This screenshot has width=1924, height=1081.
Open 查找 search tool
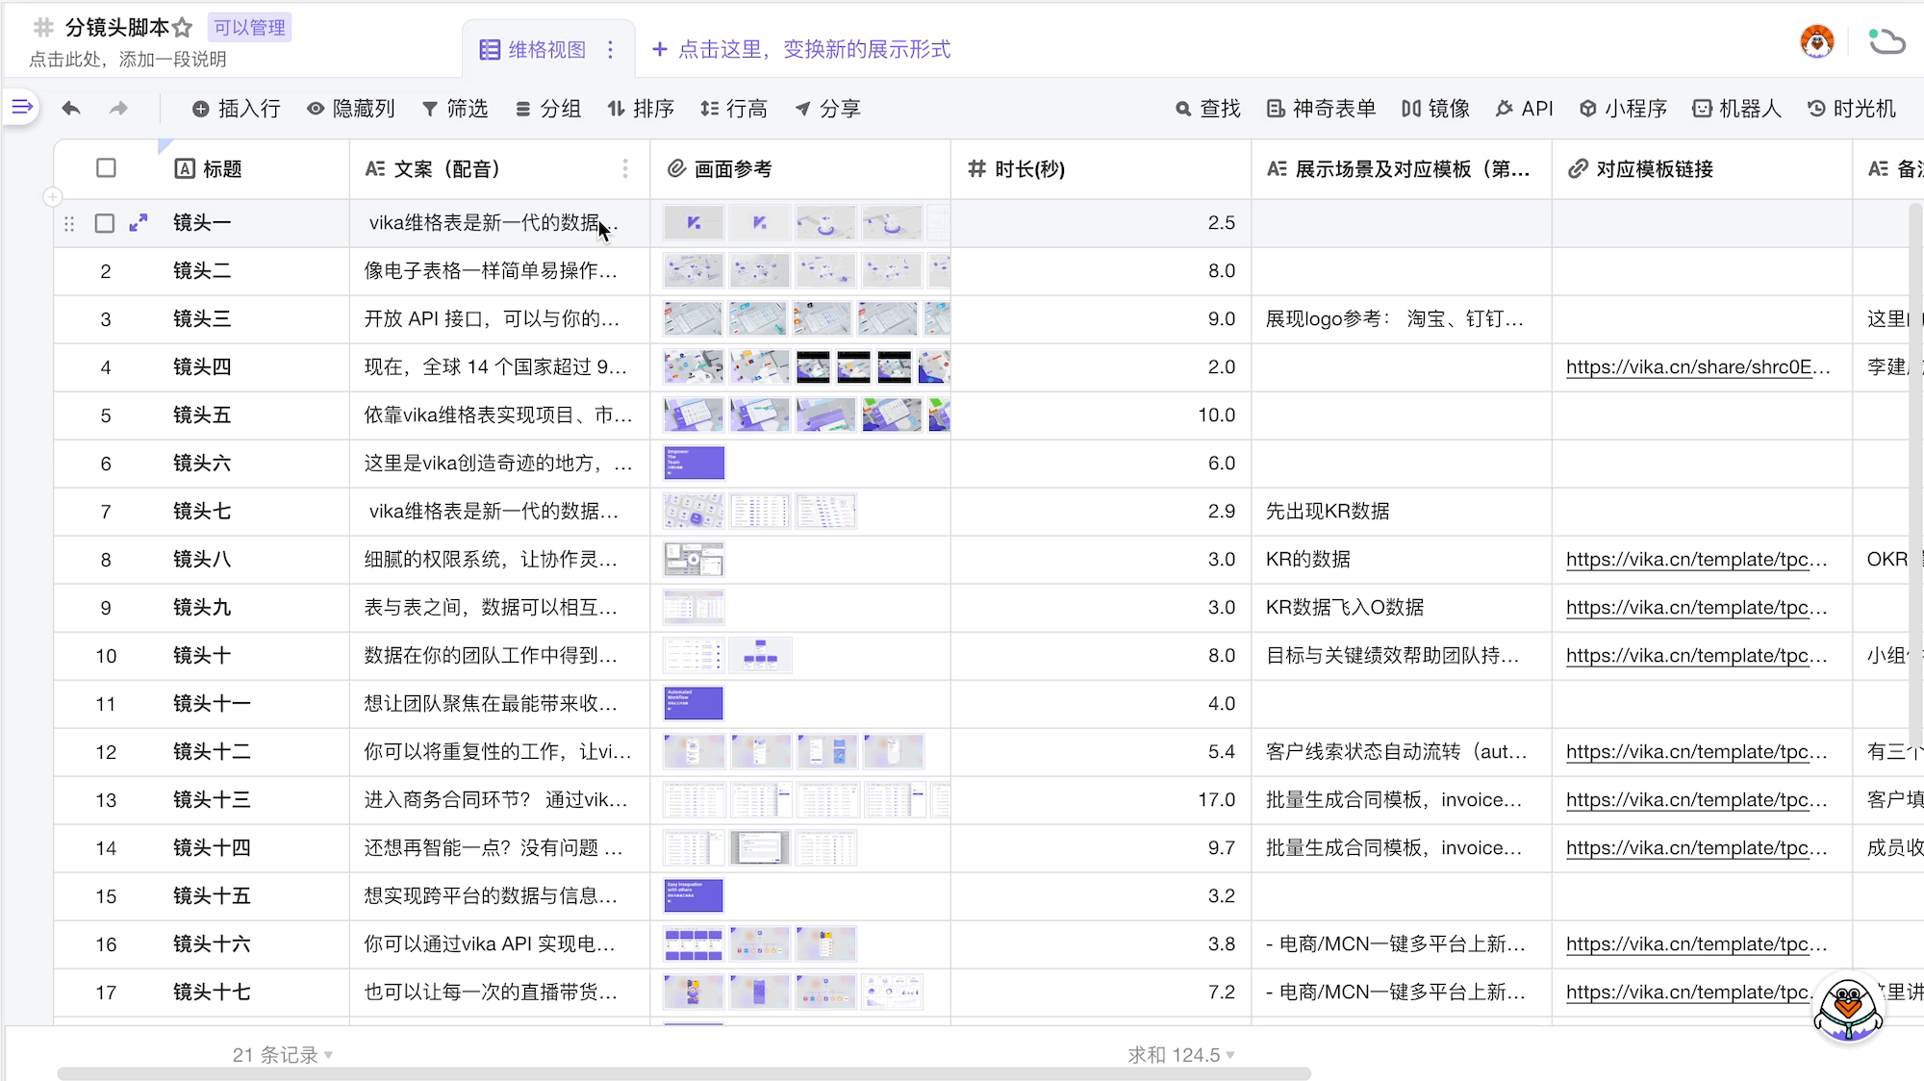coord(1207,109)
